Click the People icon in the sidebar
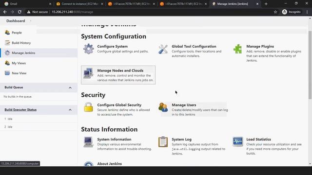The height and width of the screenshot is (175, 312). 7,33
